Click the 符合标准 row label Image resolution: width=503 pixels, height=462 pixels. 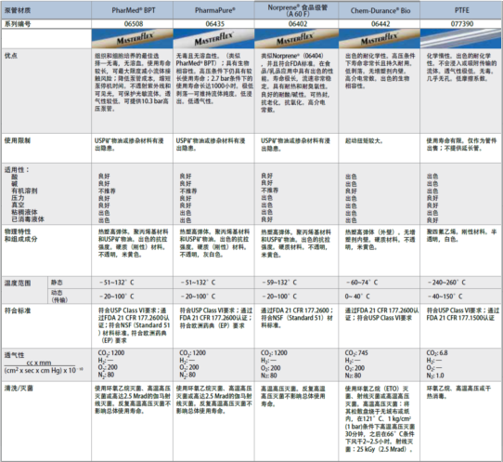pos(18,310)
